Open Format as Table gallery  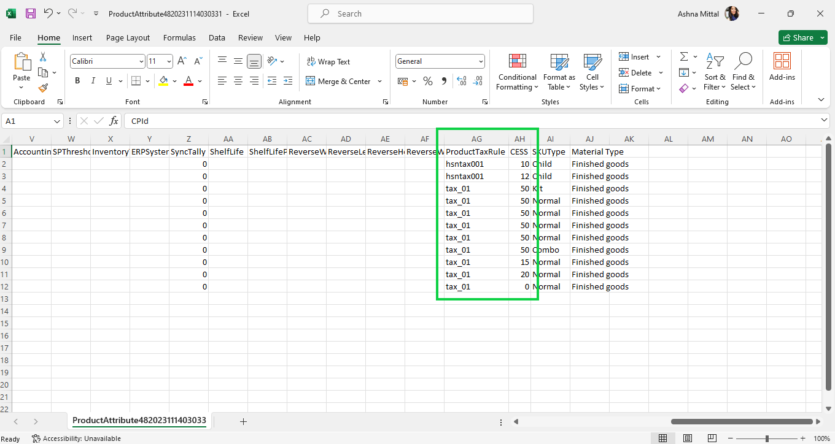coord(559,72)
